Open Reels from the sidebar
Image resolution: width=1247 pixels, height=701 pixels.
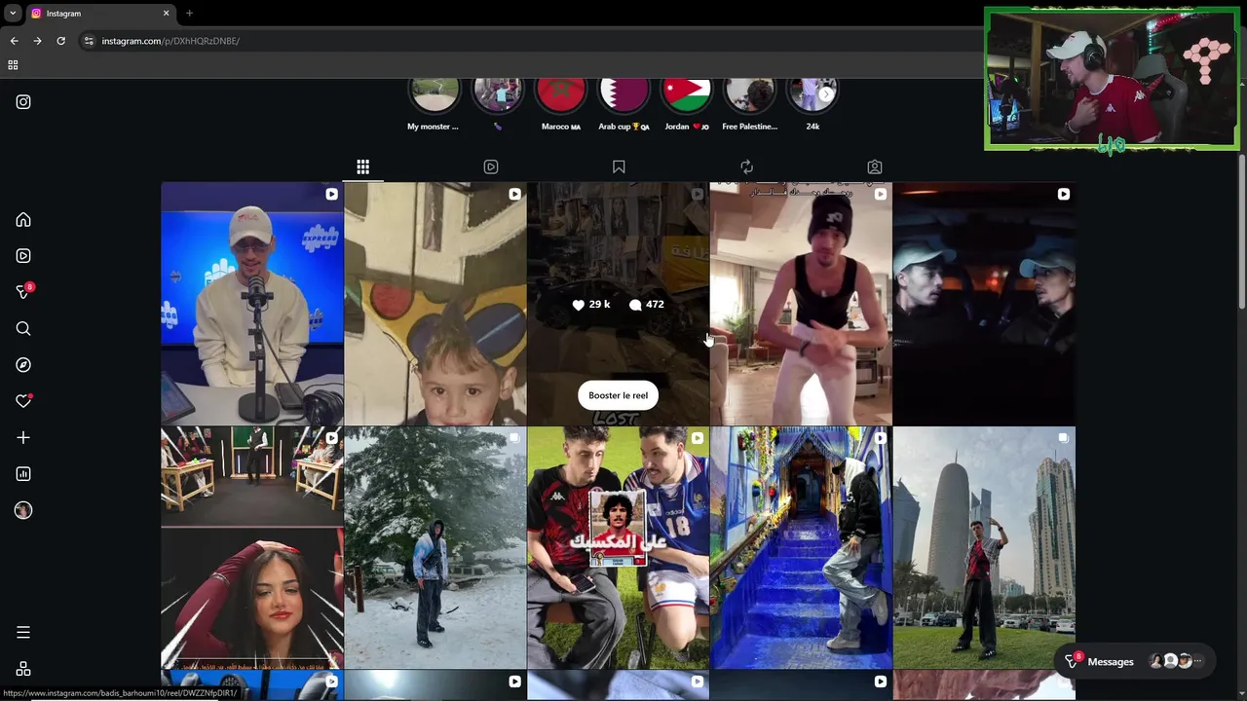[23, 256]
